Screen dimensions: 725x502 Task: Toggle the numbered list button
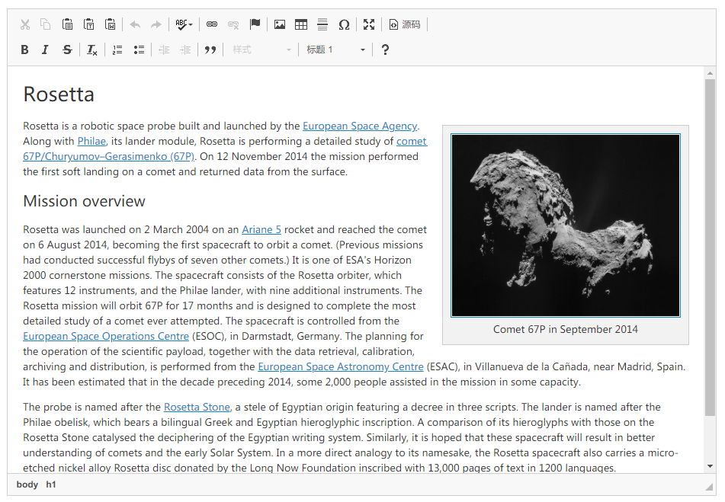(x=117, y=50)
